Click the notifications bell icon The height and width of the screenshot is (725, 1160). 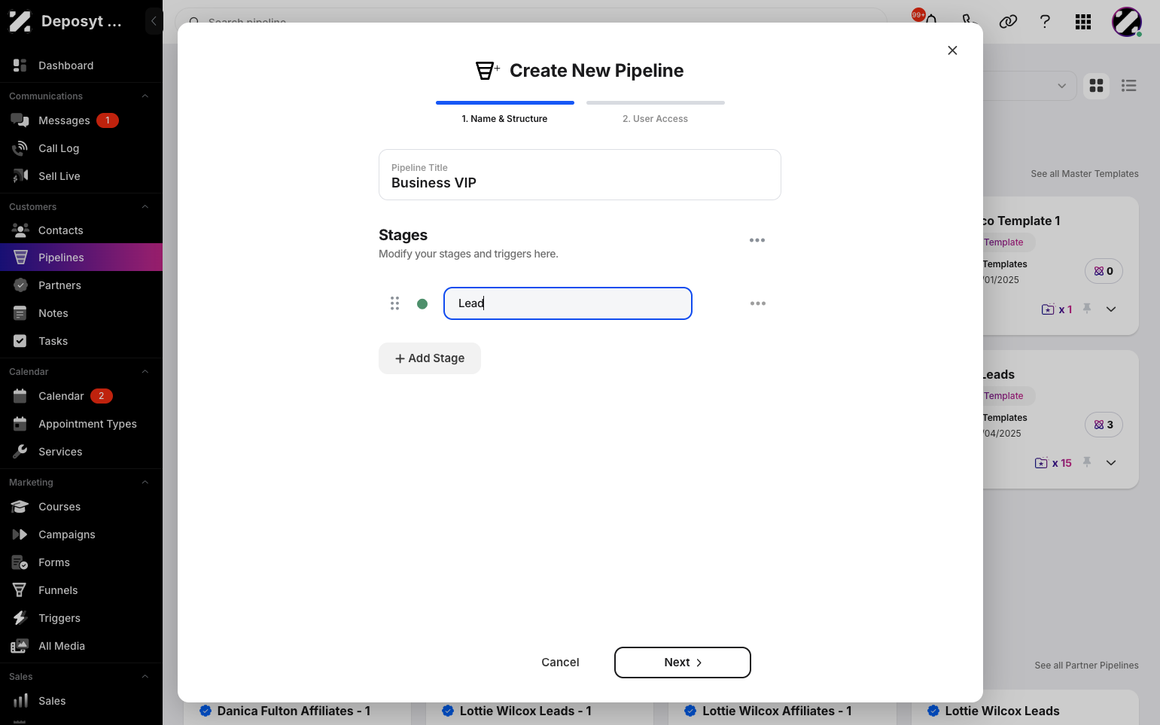(x=930, y=21)
